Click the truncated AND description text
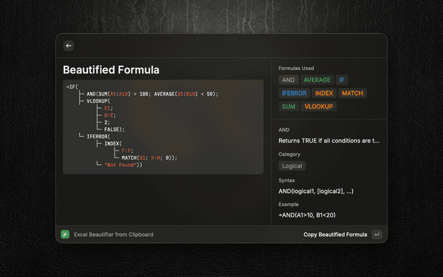 pyautogui.click(x=328, y=141)
